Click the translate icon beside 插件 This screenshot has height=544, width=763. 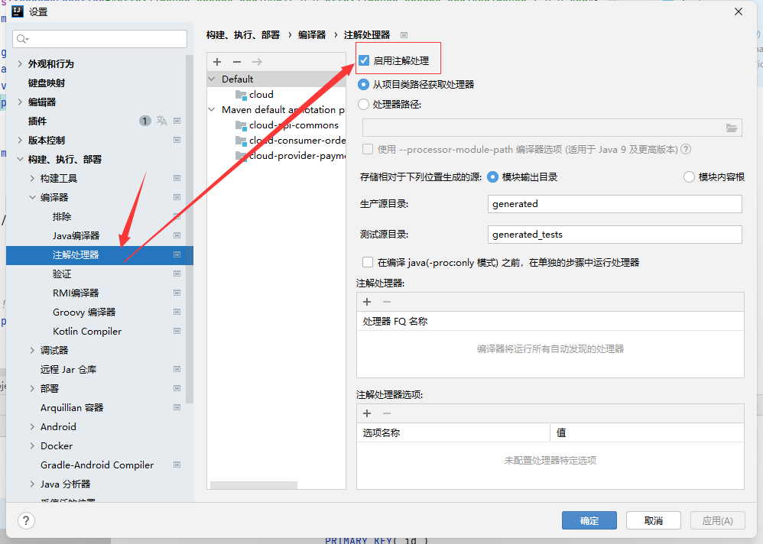(161, 121)
